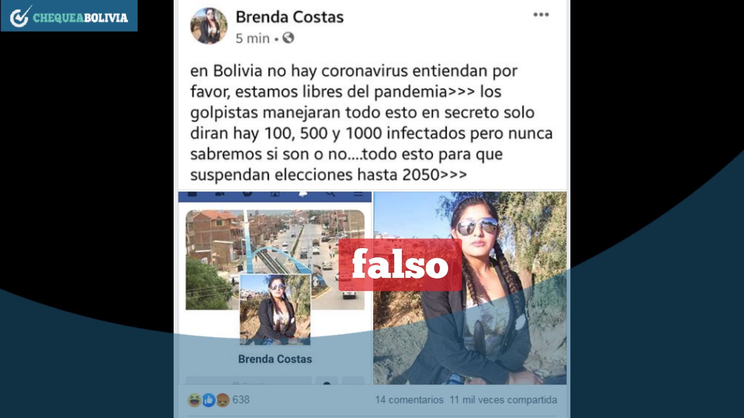Open small profile picture over cover photo
Image resolution: width=744 pixels, height=418 pixels.
click(x=275, y=309)
